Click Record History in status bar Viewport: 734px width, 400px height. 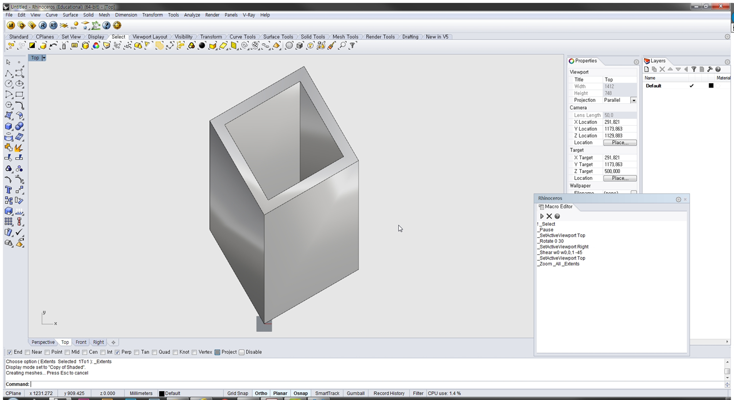click(389, 393)
